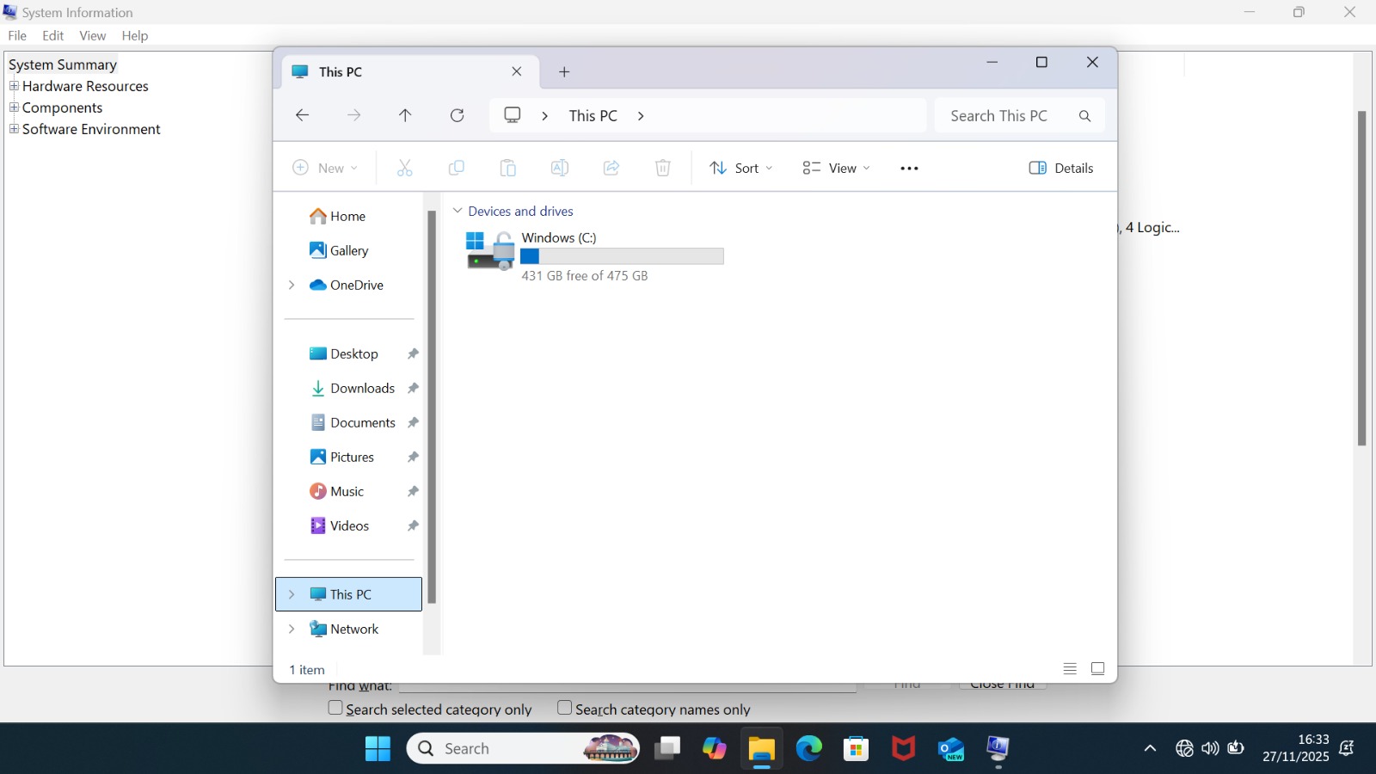
Task: Add a new File Explorer tab
Action: pos(564,72)
